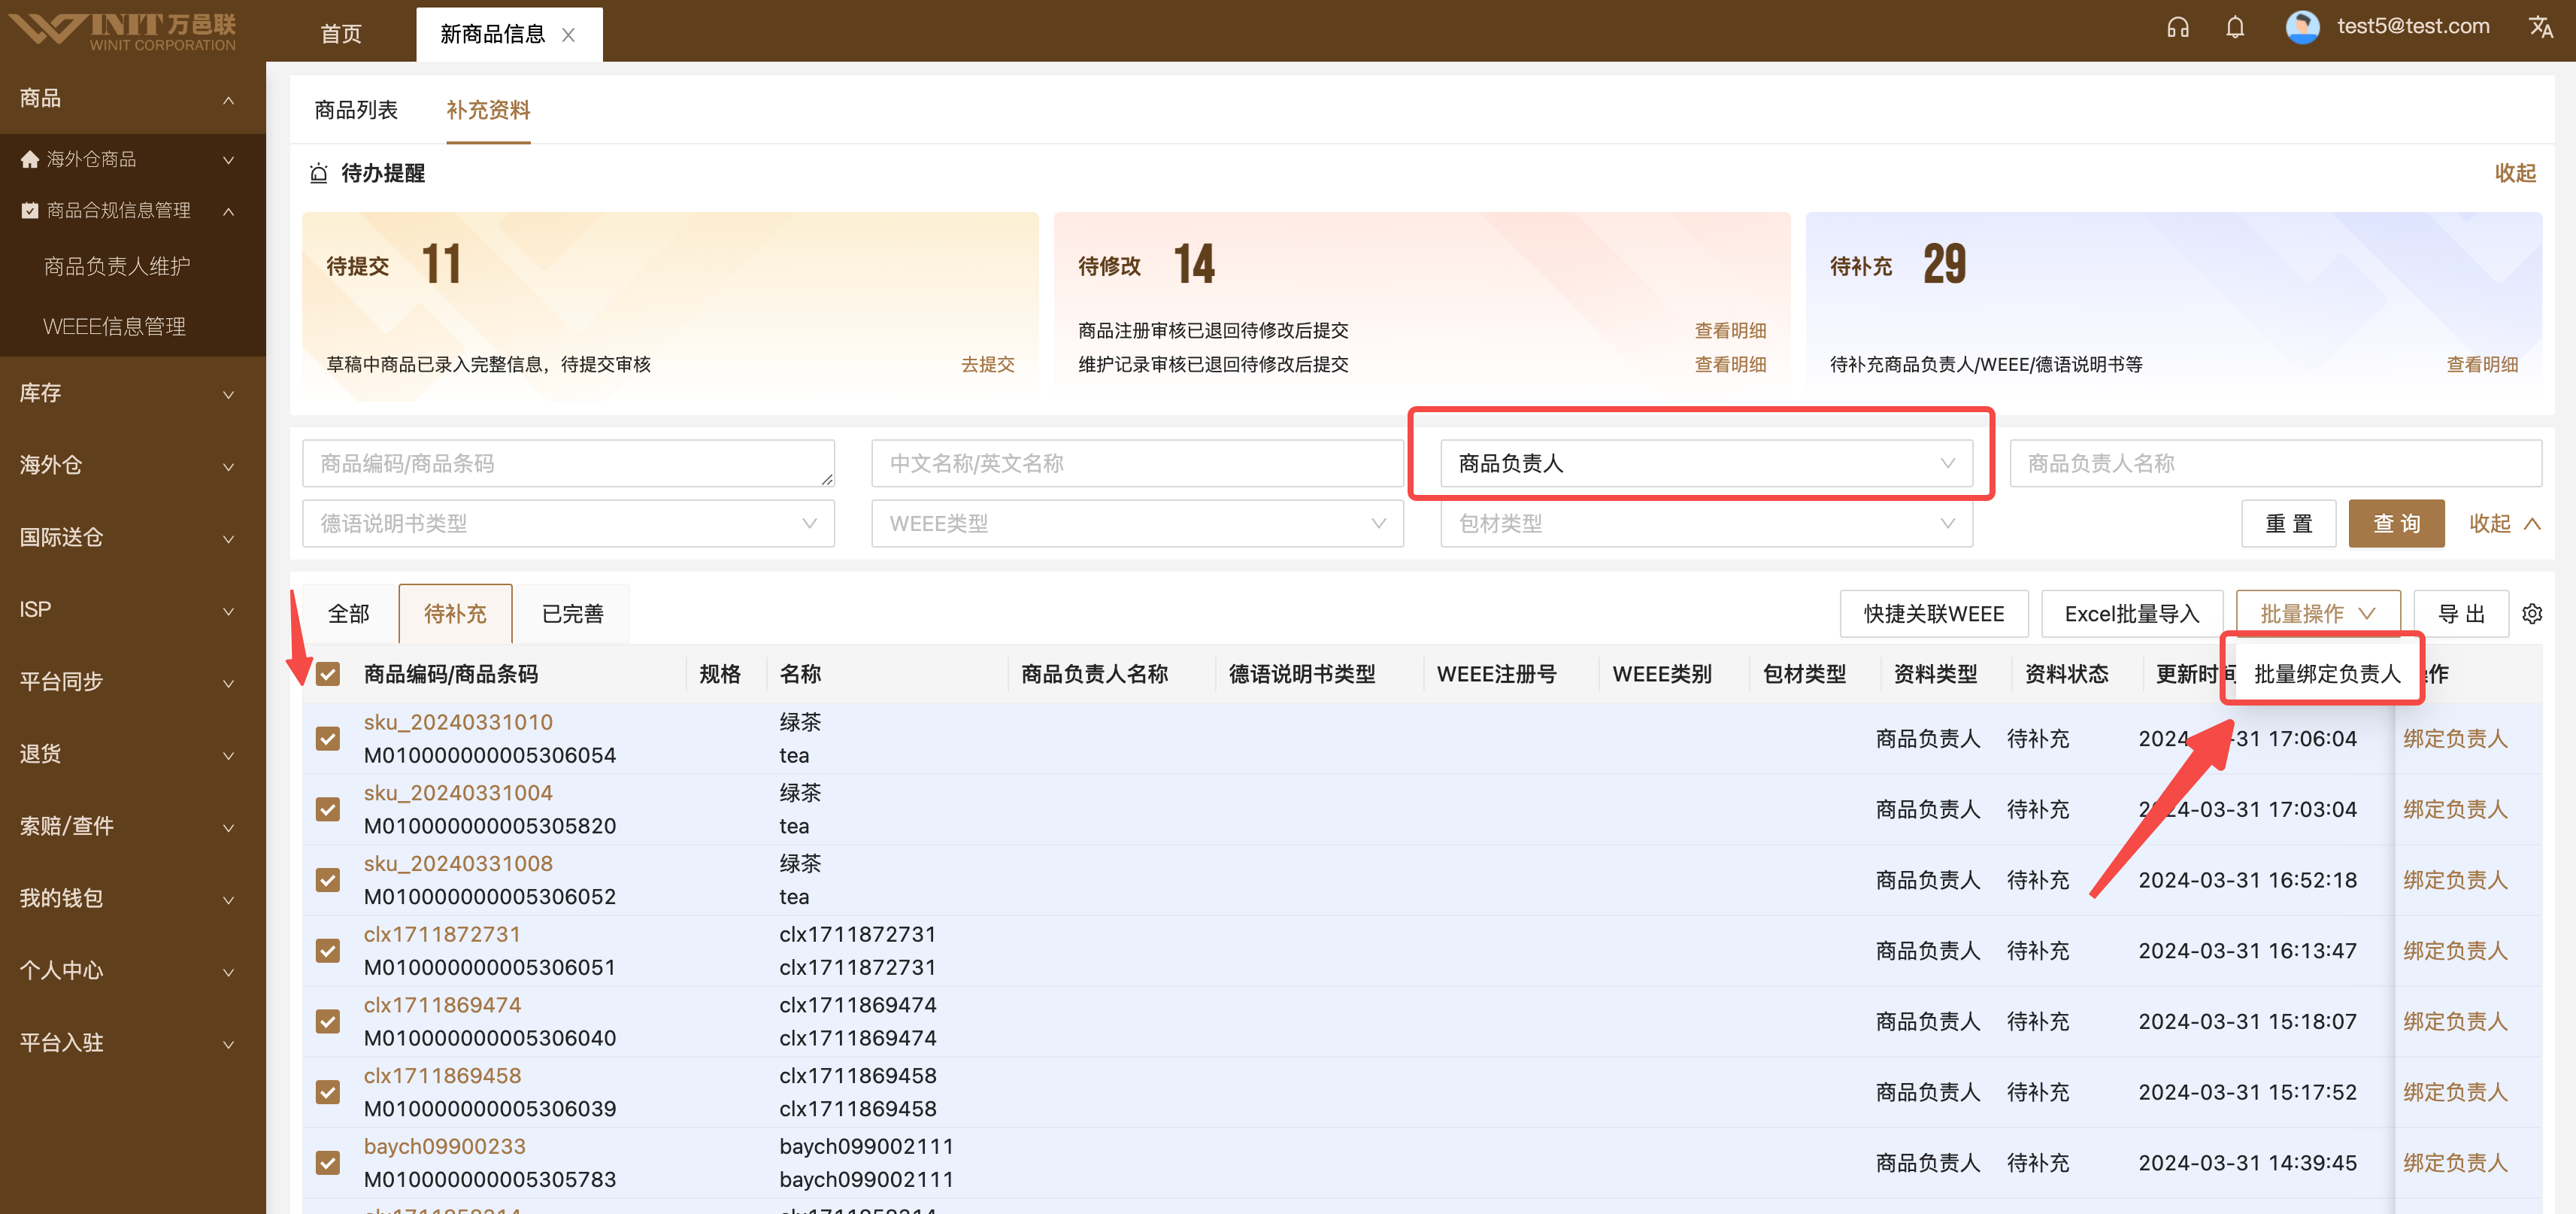Uncheck the baych09900233 row checkbox
This screenshot has height=1214, width=2576.
[328, 1162]
